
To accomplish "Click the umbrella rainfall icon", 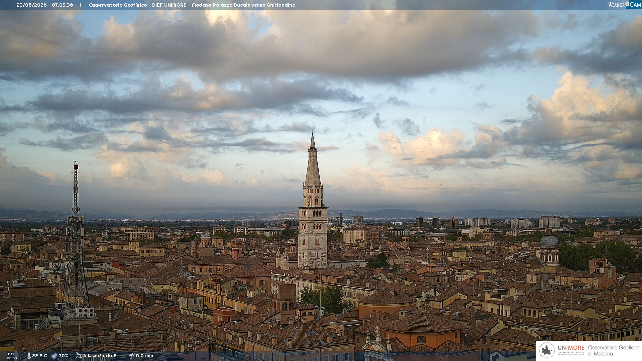I will (132, 356).
